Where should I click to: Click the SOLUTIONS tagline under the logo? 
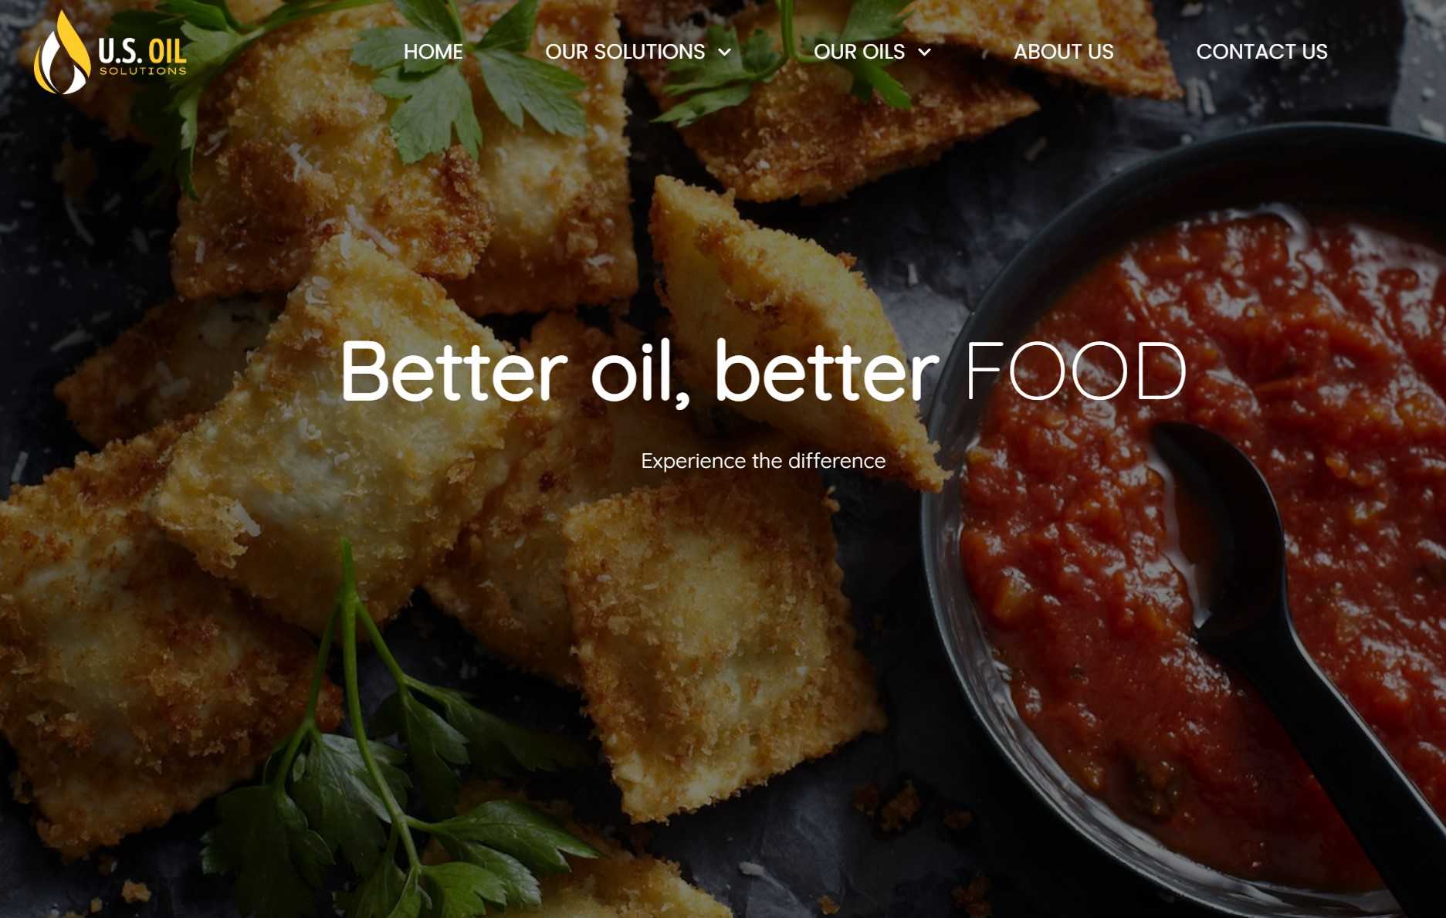(x=143, y=72)
